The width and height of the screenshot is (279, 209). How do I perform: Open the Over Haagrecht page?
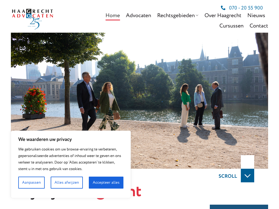(x=223, y=16)
